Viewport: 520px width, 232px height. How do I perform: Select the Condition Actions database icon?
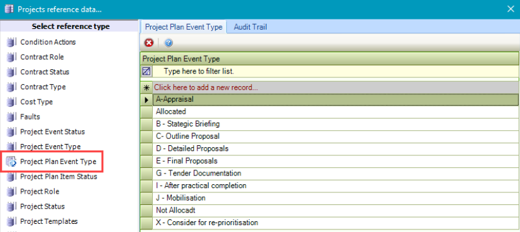11,42
